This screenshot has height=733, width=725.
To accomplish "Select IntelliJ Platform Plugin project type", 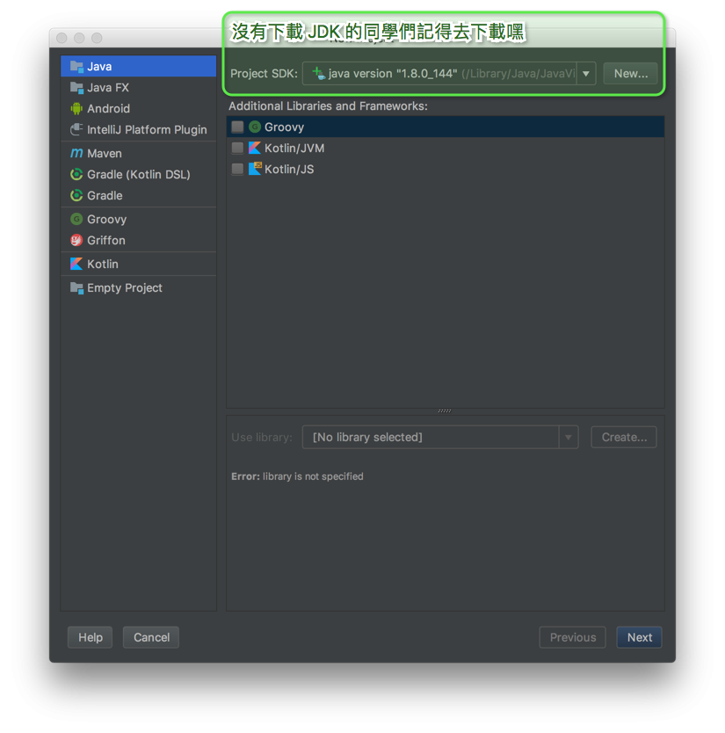I will 138,129.
